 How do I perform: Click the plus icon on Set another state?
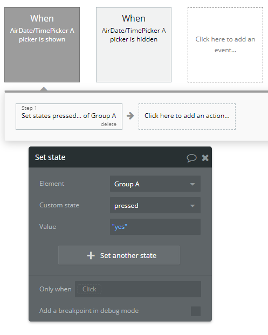pyautogui.click(x=91, y=255)
